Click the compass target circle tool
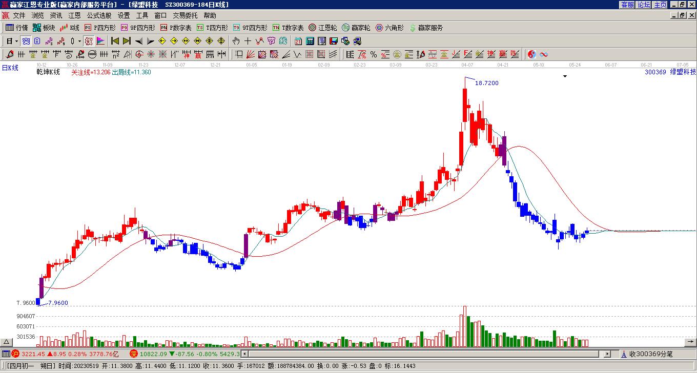The width and height of the screenshot is (697, 373). [x=139, y=54]
